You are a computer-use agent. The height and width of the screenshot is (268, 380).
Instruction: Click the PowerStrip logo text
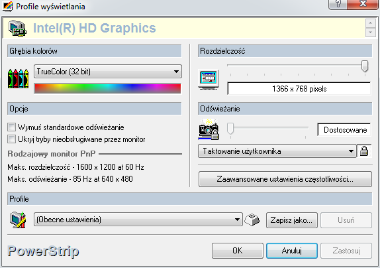44,251
